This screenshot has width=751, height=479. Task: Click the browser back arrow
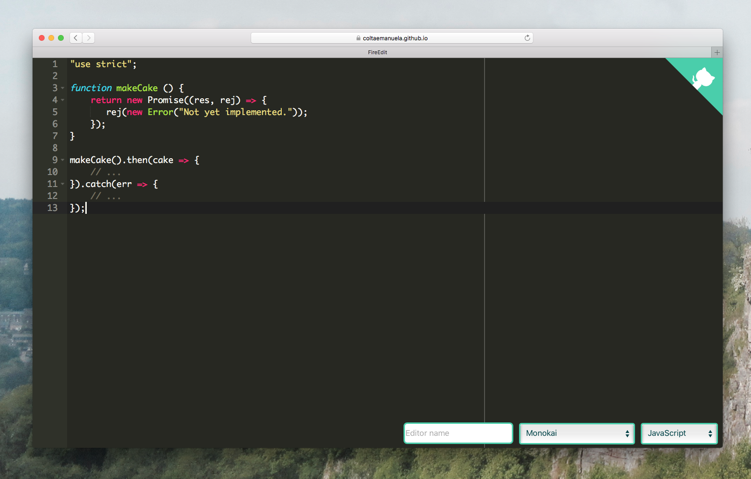tap(76, 38)
